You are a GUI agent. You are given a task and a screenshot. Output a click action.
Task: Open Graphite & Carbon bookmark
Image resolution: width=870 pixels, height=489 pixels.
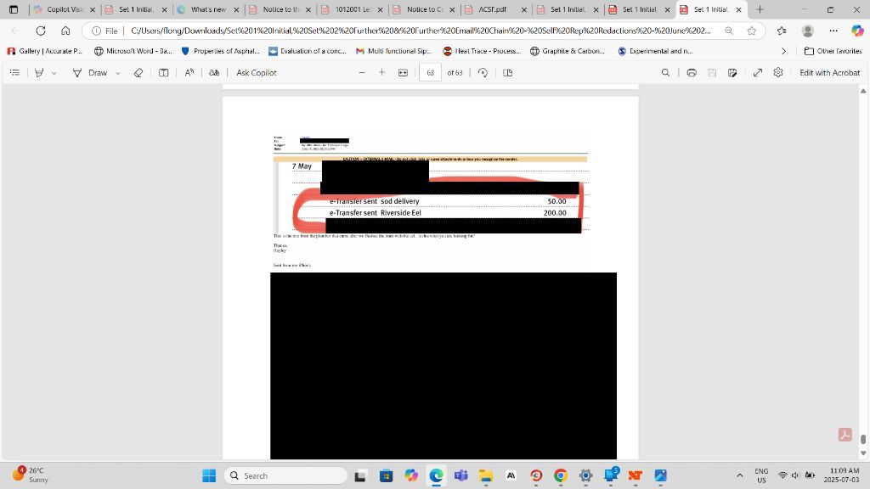click(568, 51)
